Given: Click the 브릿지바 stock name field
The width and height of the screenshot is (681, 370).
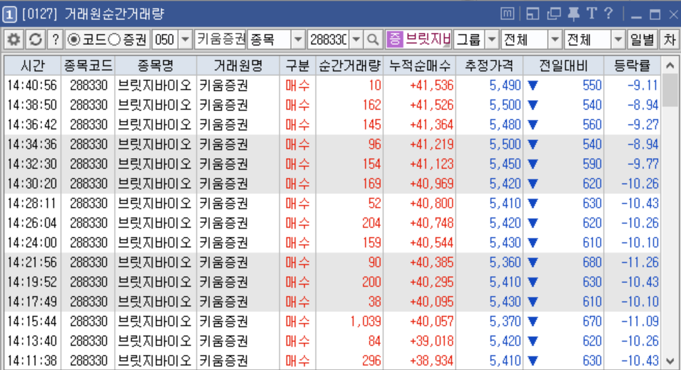Looking at the screenshot, I should (428, 39).
